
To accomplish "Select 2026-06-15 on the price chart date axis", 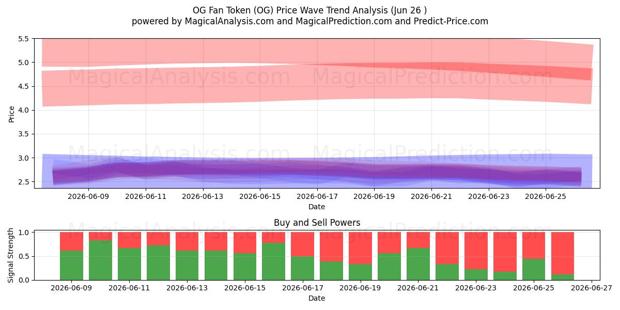I will click(x=260, y=196).
